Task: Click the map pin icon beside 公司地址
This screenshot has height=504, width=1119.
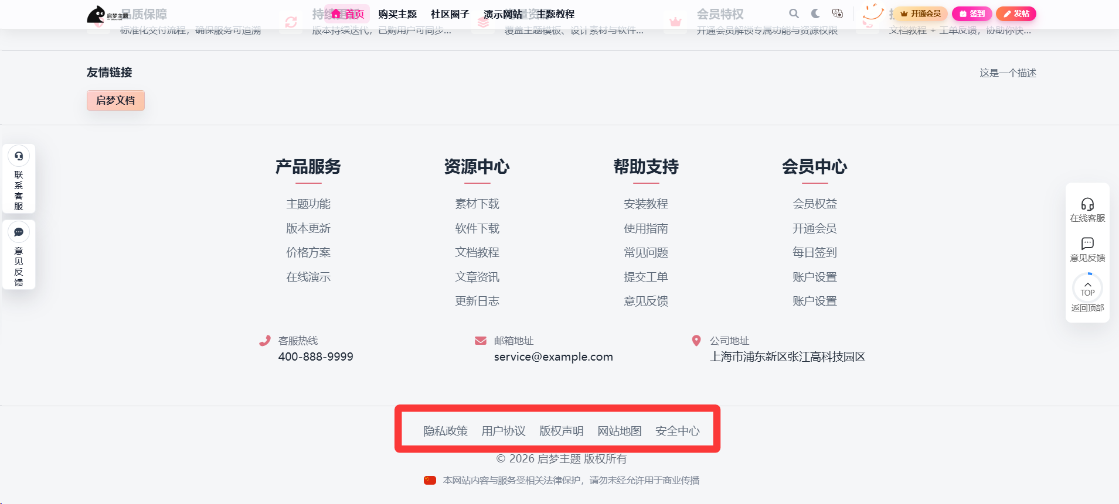Action: point(696,341)
